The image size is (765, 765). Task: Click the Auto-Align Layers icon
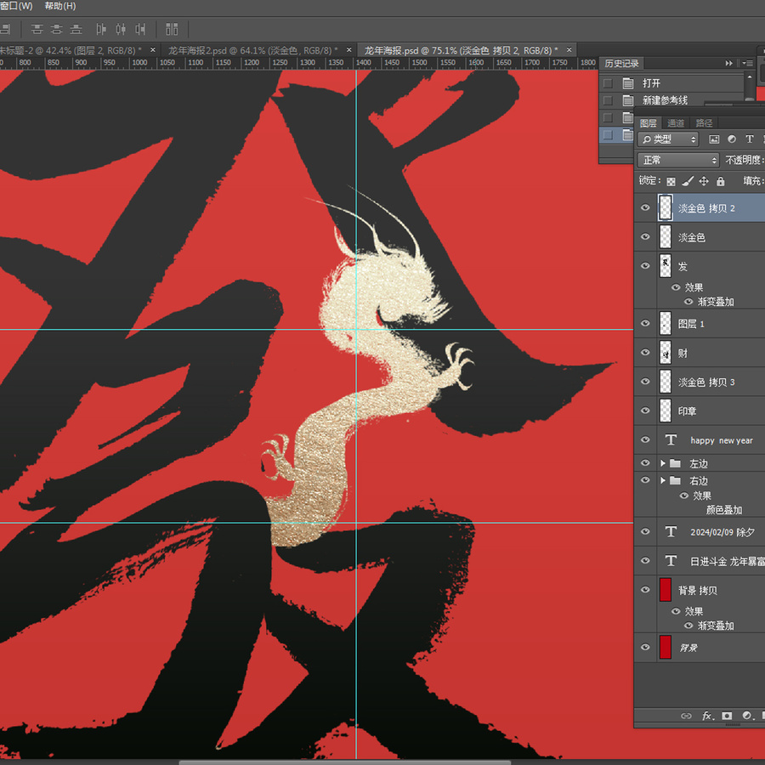[x=172, y=29]
